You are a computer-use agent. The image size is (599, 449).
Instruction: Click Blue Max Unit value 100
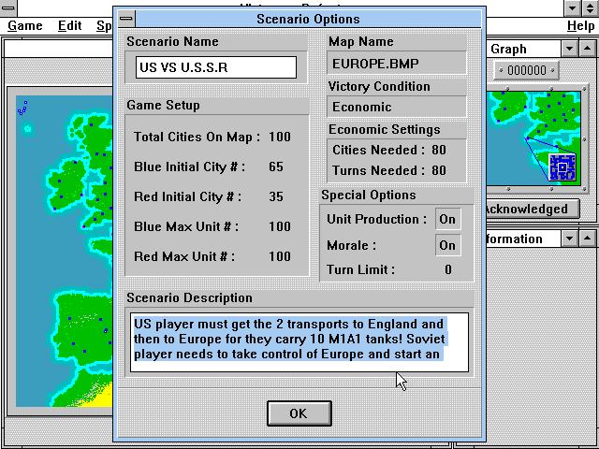pyautogui.click(x=280, y=226)
